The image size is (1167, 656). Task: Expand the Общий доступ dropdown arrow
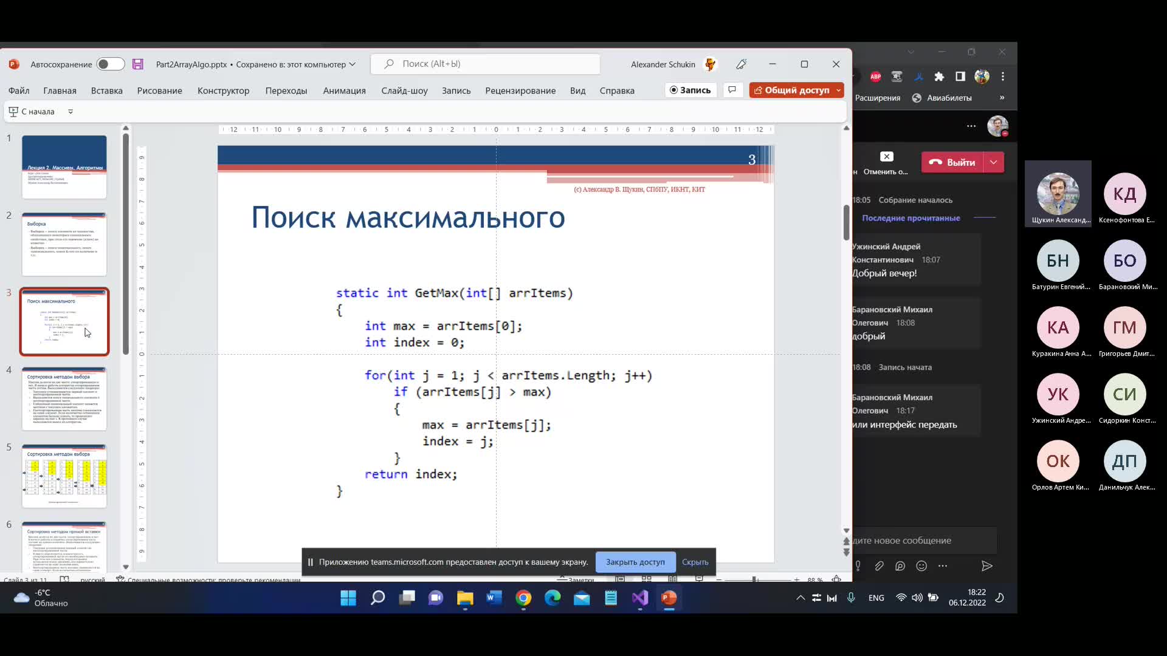click(839, 90)
